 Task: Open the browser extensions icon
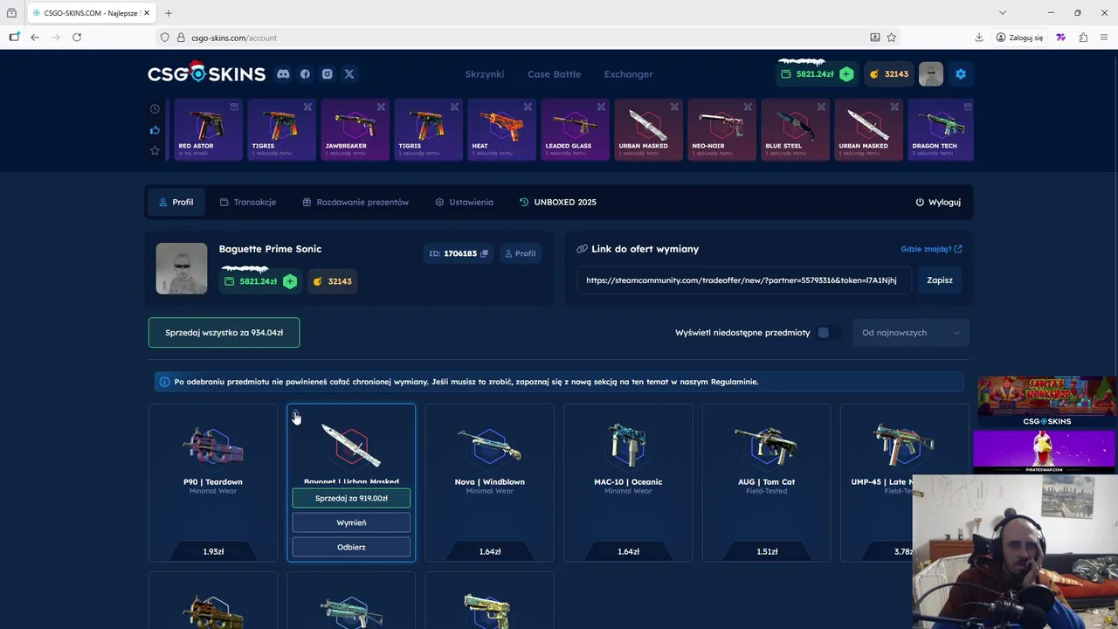click(x=1083, y=38)
